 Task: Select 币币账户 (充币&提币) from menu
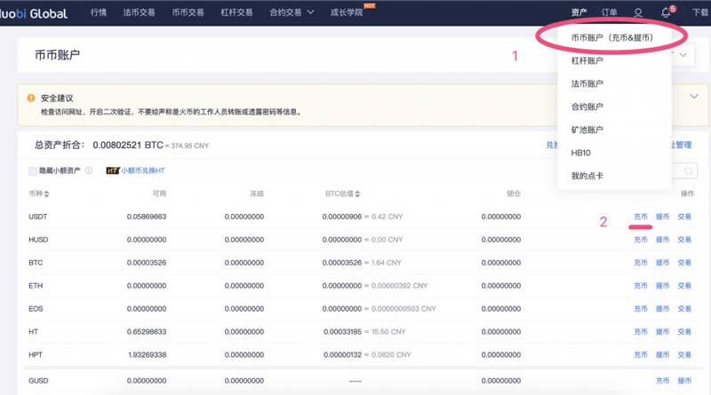611,38
